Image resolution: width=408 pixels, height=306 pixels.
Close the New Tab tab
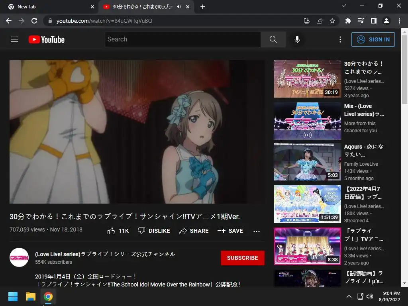click(92, 7)
